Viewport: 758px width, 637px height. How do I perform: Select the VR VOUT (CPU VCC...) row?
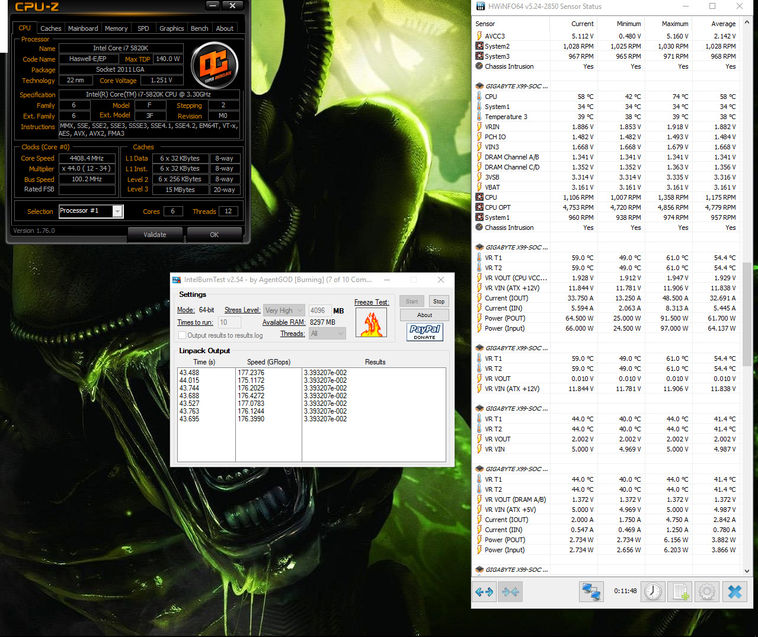[x=606, y=278]
